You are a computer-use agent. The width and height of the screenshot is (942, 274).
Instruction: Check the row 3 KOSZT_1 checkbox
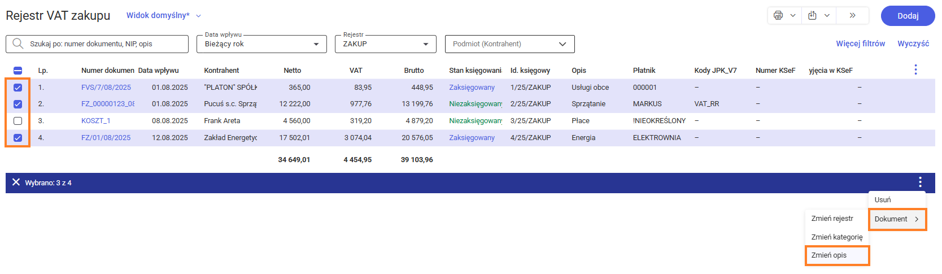pos(18,121)
